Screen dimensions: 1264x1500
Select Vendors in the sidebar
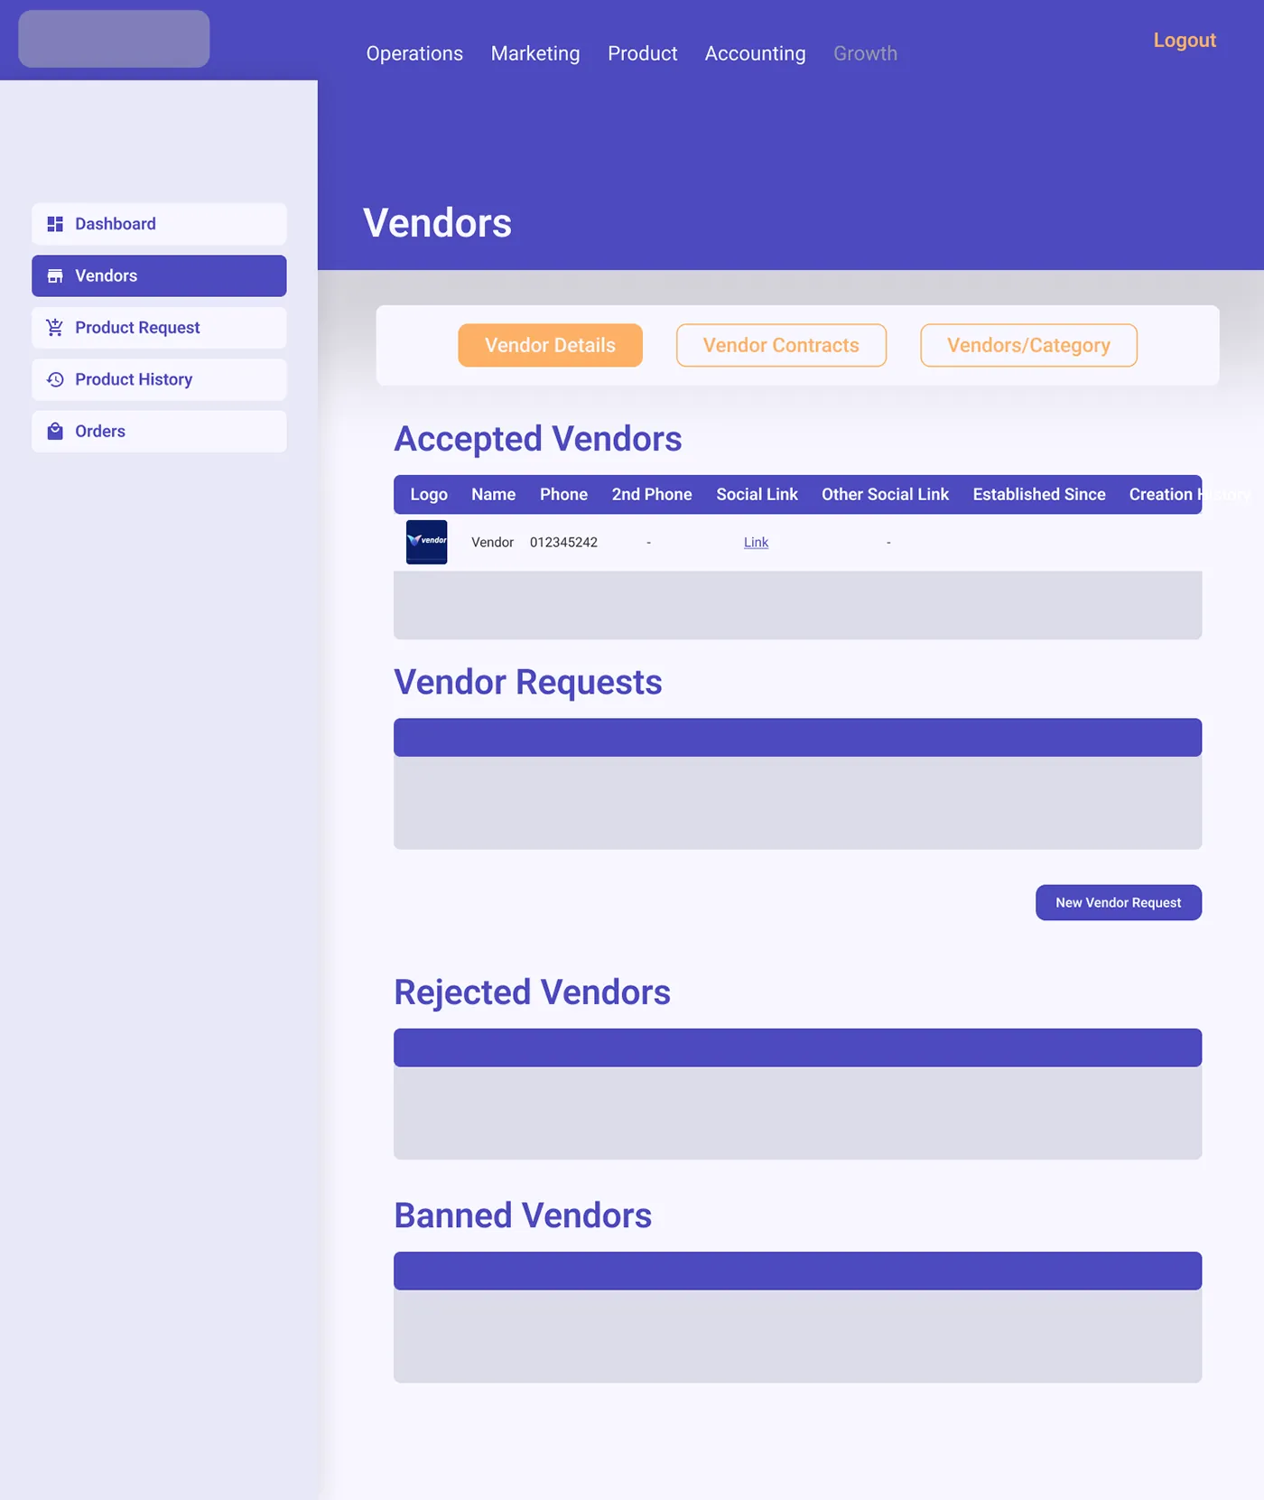(159, 275)
